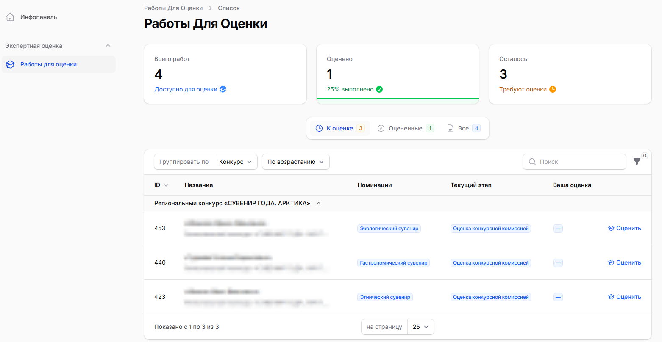Select the К оценке tab
Viewport: 662px width, 342px height.
click(340, 128)
